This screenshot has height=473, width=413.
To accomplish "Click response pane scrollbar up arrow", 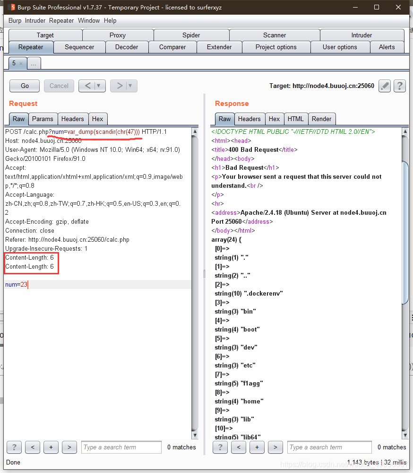I will pyautogui.click(x=405, y=131).
